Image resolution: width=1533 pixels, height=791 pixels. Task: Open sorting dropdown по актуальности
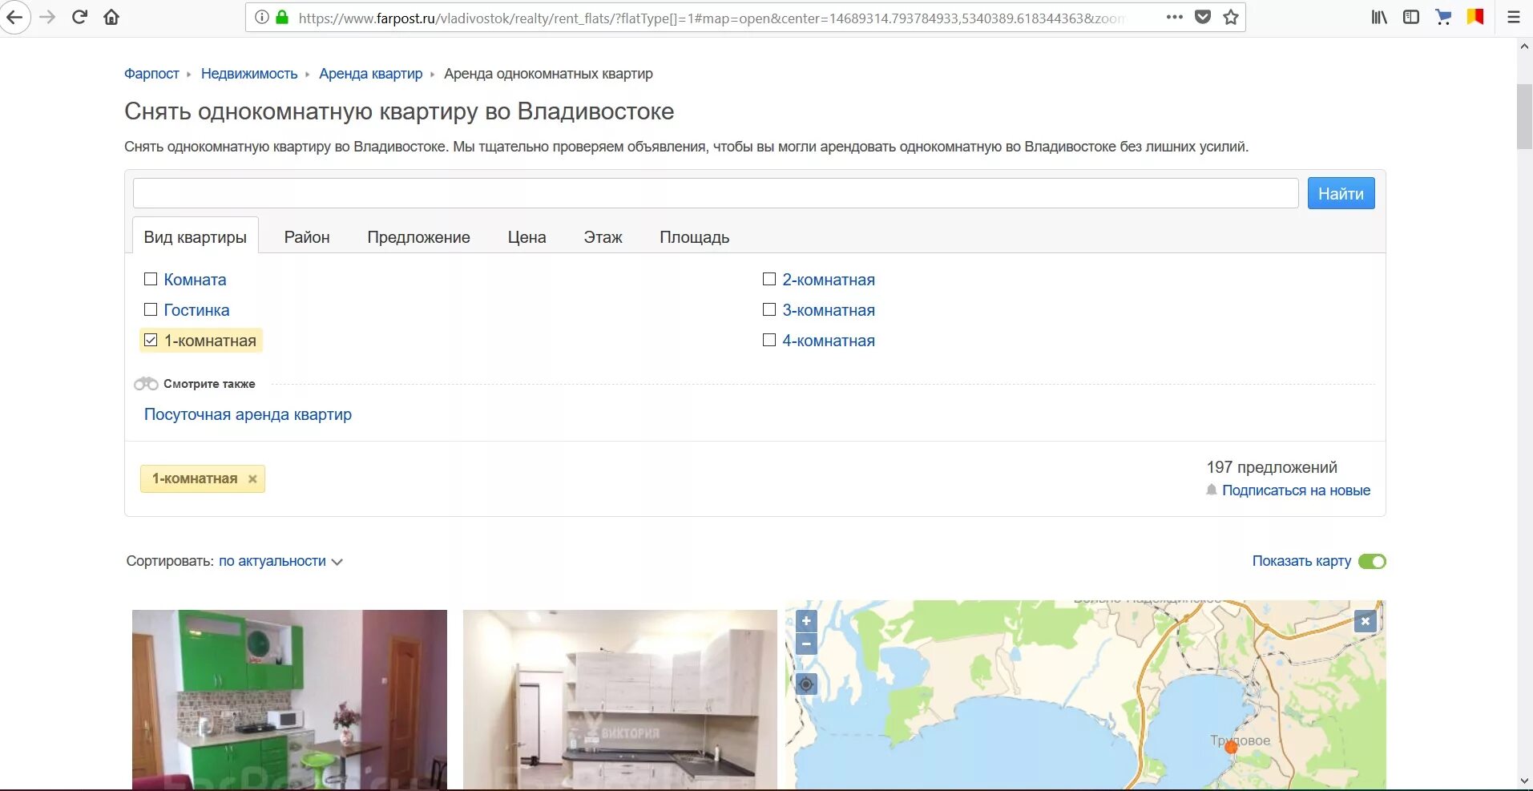[x=280, y=561]
